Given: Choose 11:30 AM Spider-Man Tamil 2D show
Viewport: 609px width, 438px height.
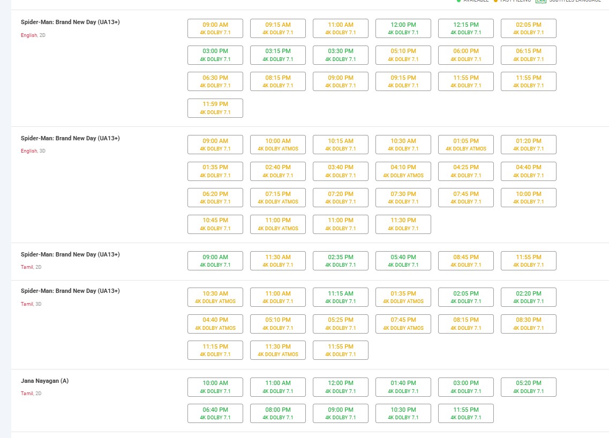Looking at the screenshot, I should tap(277, 261).
